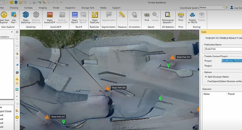Open the Customize Quick Access Toolbar arrow

point(61,2)
